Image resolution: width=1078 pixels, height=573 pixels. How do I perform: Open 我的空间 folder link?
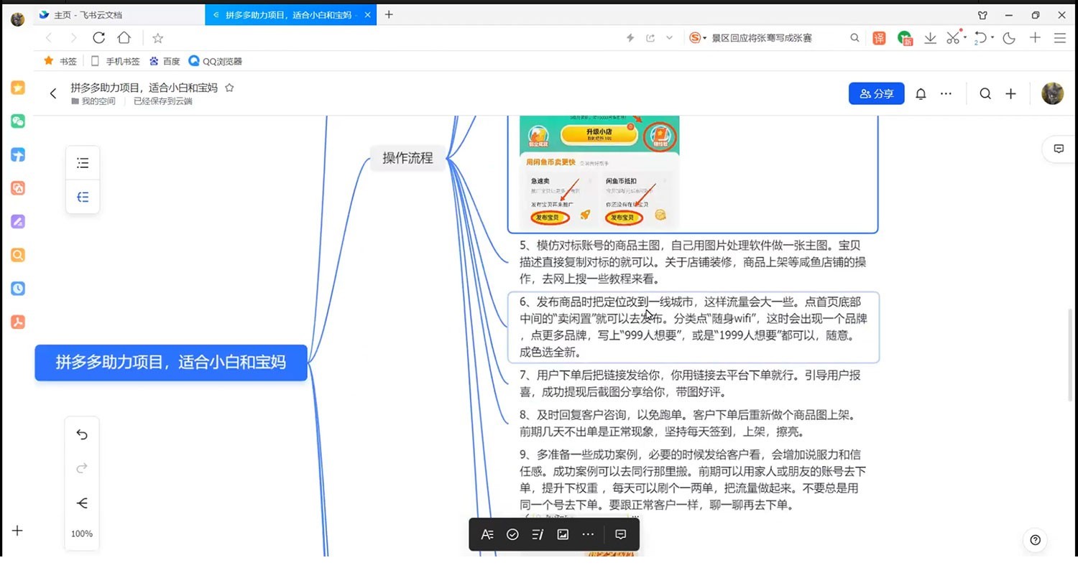[x=93, y=101]
